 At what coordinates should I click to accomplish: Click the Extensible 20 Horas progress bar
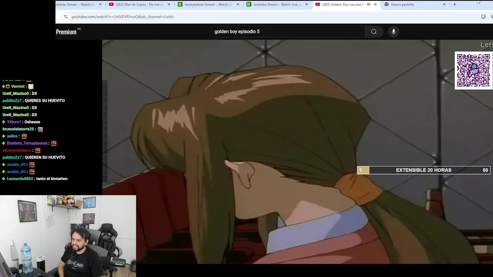(x=424, y=170)
